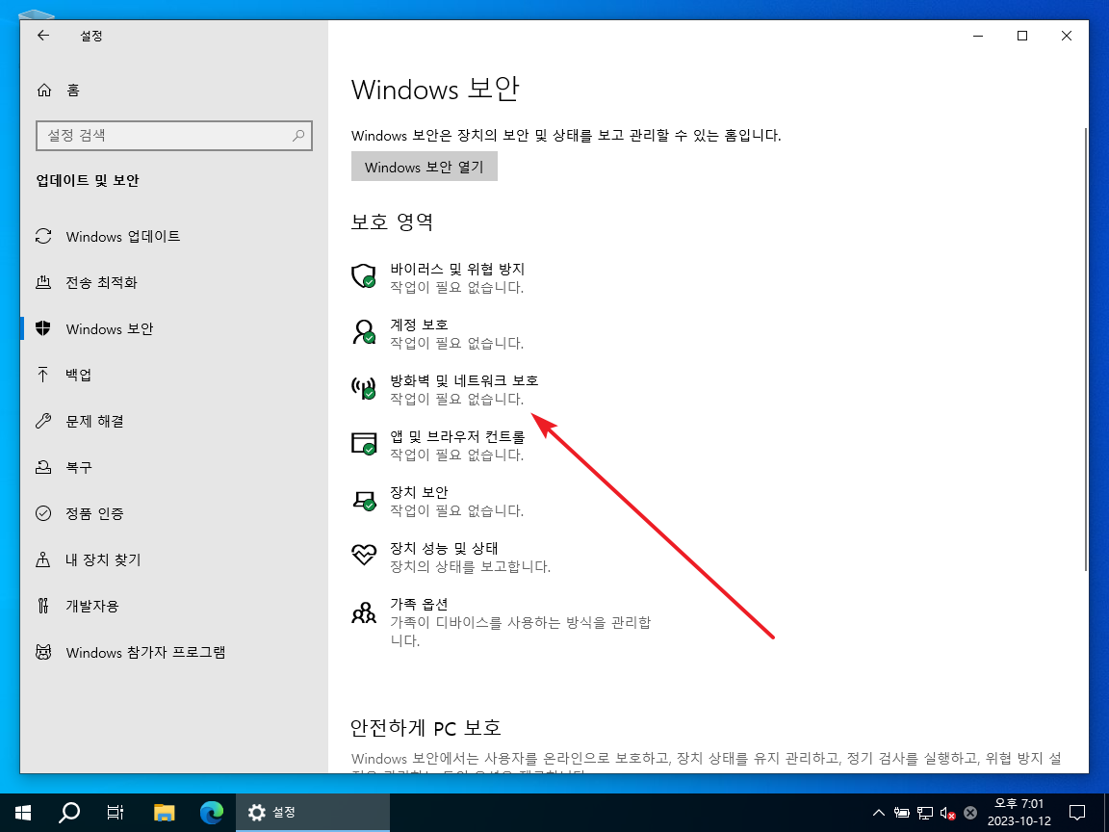Select 개발자용 label in sidebar
The width and height of the screenshot is (1109, 832).
[x=92, y=606]
